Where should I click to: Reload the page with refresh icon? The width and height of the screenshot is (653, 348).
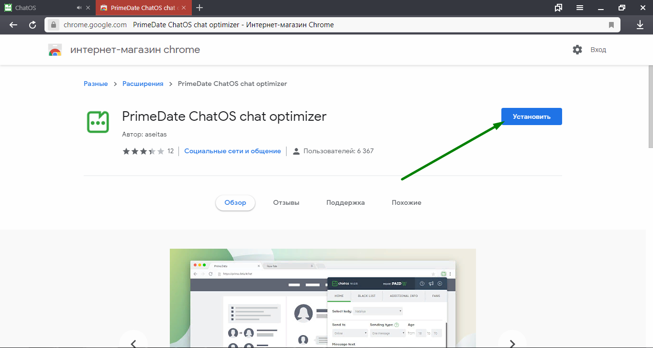click(33, 25)
